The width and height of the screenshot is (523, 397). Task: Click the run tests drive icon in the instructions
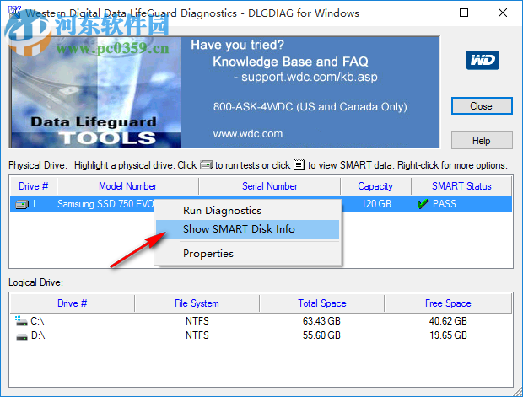point(207,165)
